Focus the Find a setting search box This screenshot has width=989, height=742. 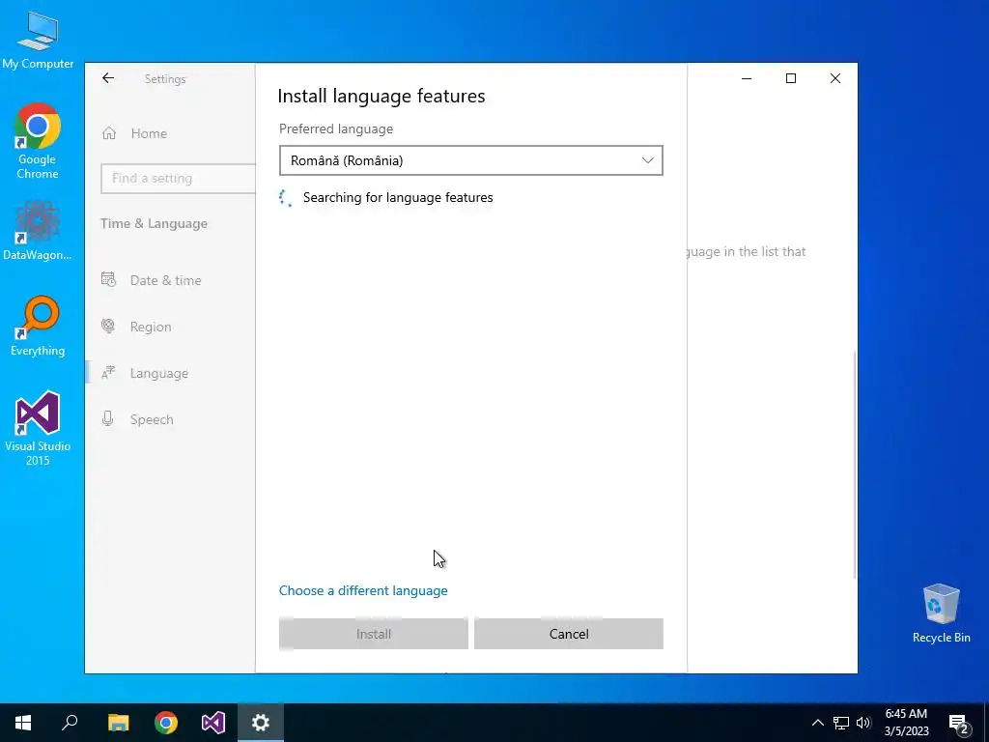click(178, 178)
